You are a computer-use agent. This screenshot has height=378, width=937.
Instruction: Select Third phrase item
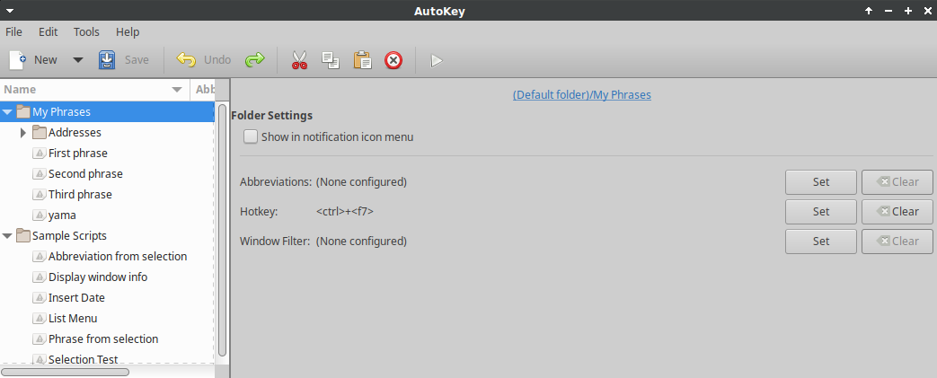80,195
